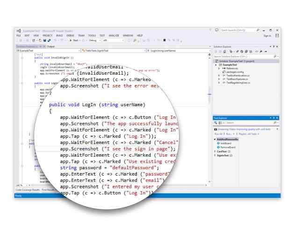Screen dimensions: 295x244
Task: Click the Sign in link
Action: click(x=267, y=36)
